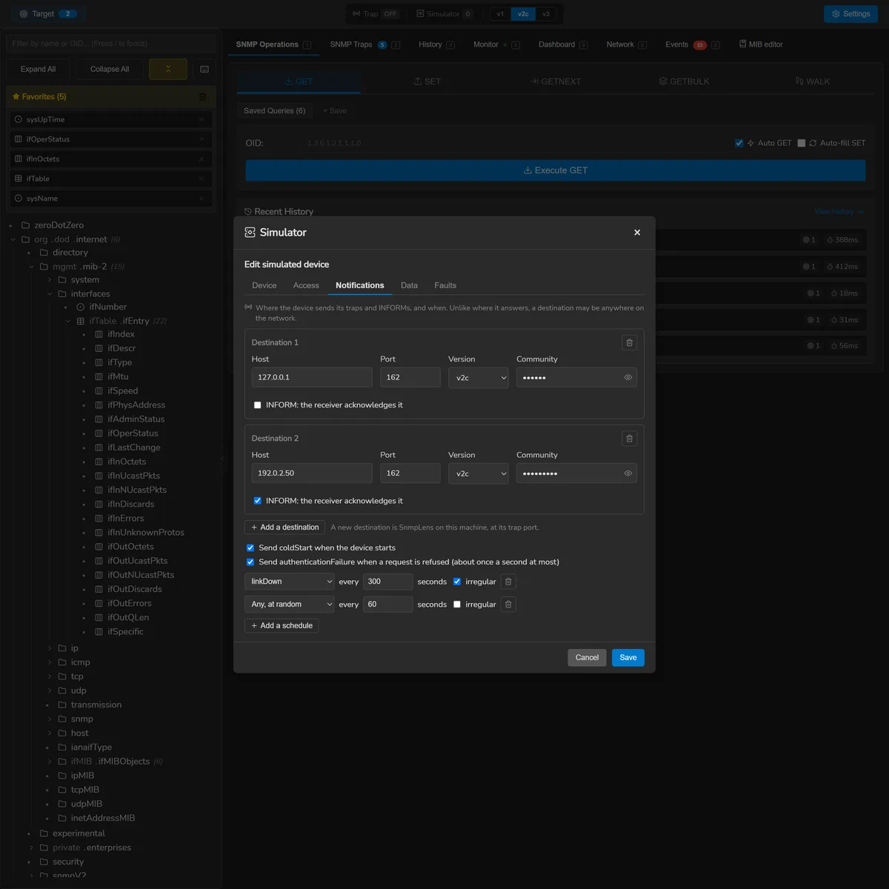The image size is (889, 889).
Task: Click the Settings button
Action: pyautogui.click(x=850, y=14)
